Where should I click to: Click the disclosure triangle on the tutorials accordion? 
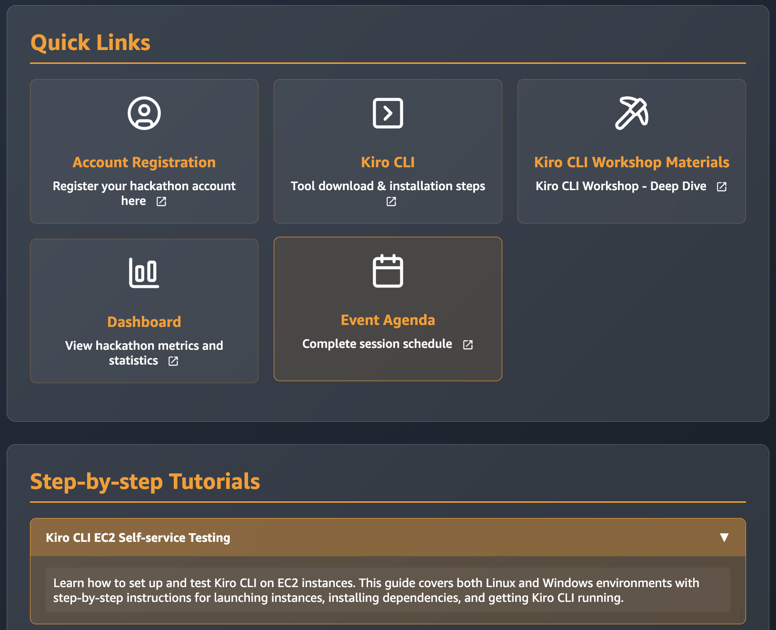pyautogui.click(x=724, y=537)
